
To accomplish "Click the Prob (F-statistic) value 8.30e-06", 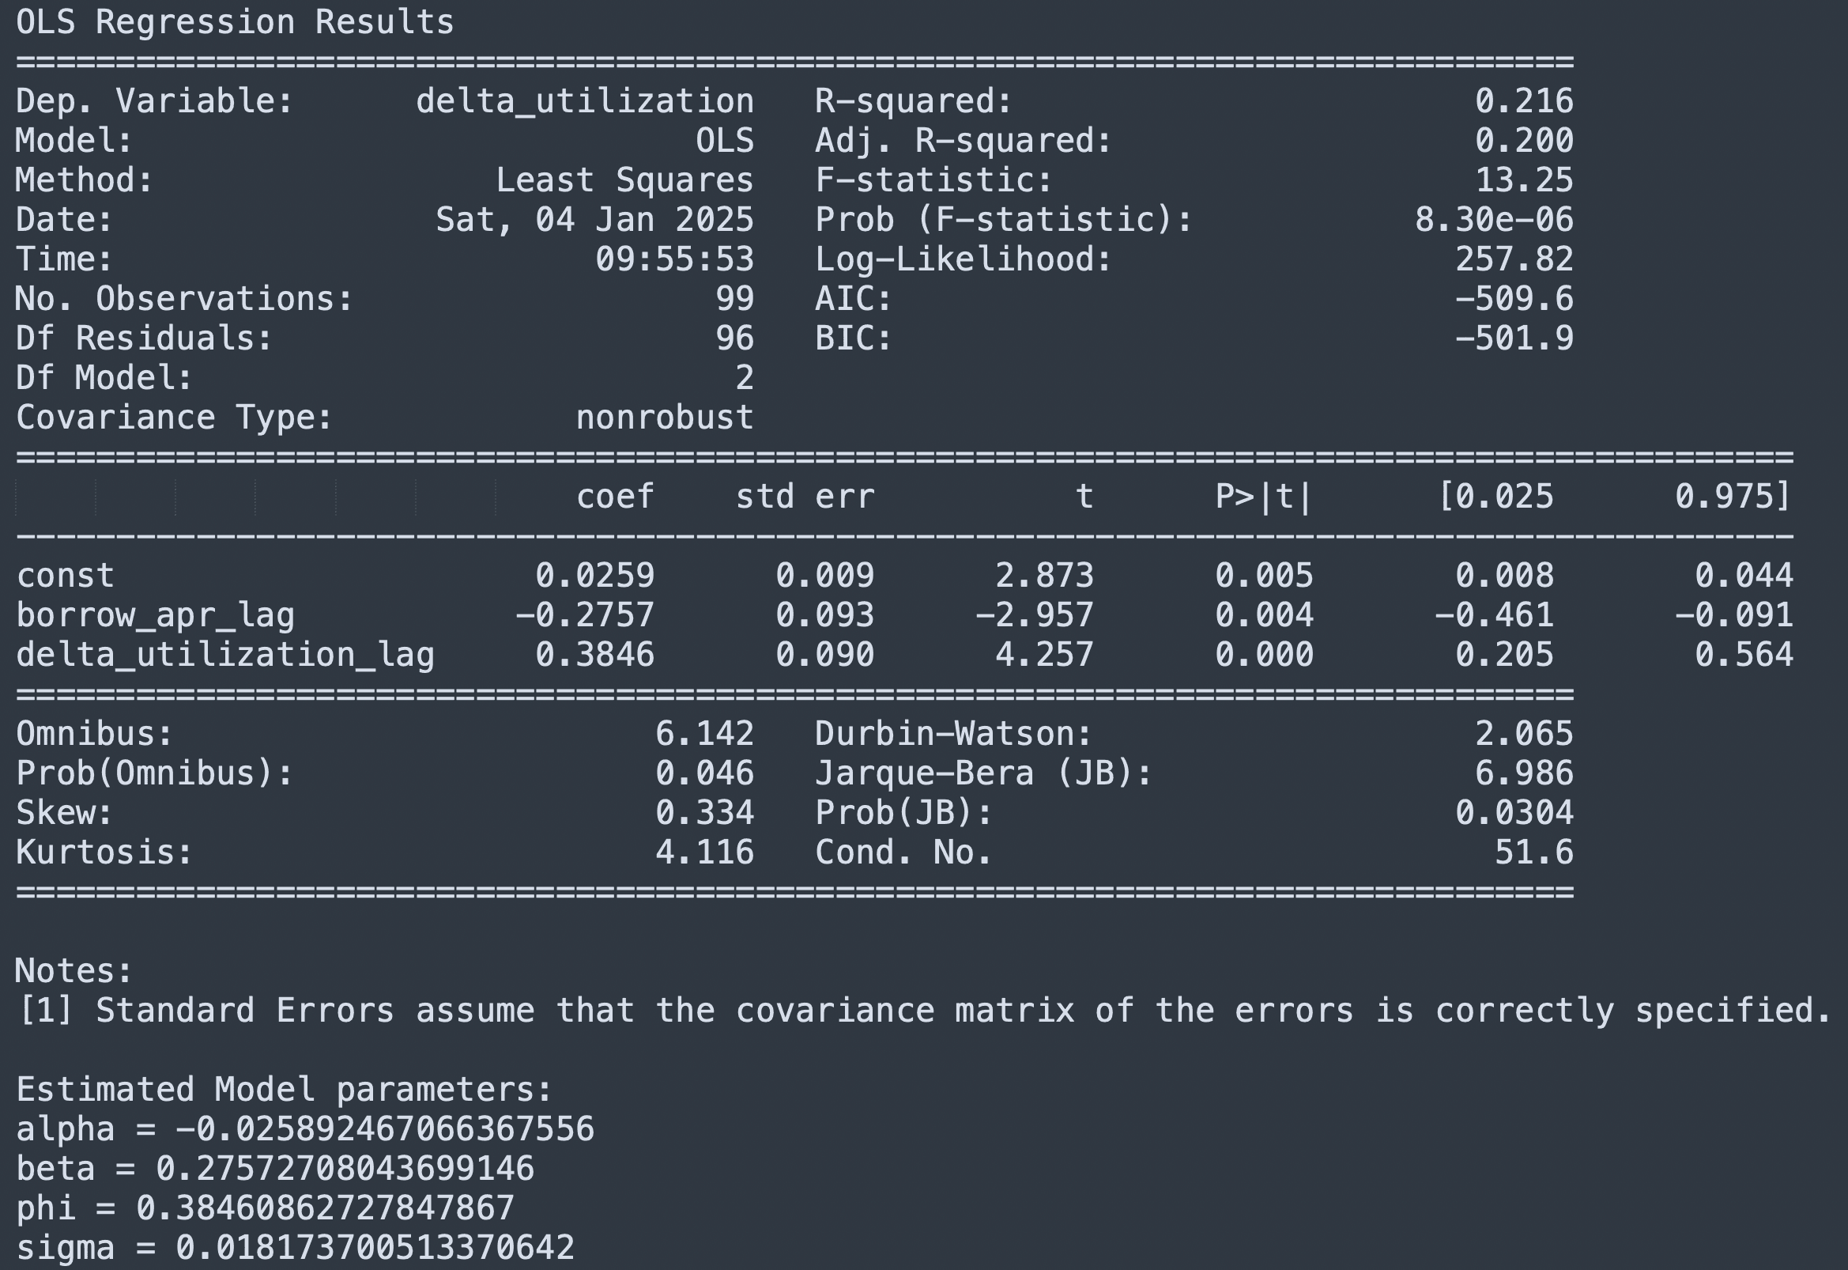I will pos(1493,220).
